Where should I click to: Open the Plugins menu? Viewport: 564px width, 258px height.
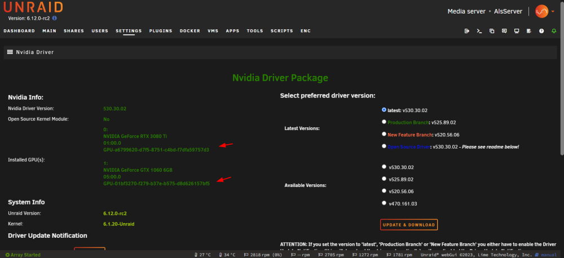161,31
